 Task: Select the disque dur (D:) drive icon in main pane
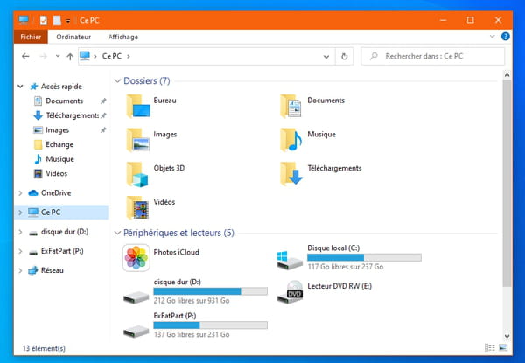pyautogui.click(x=136, y=297)
